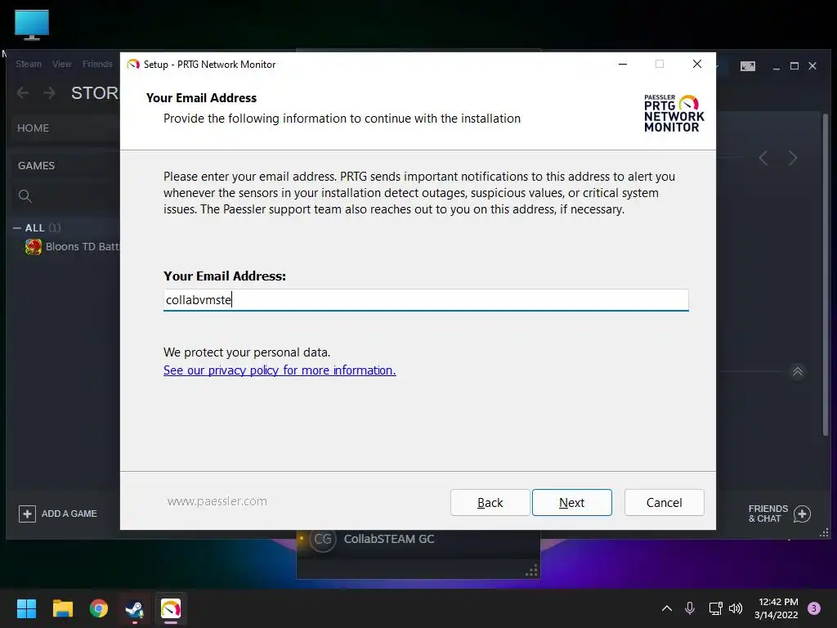837x628 pixels.
Task: Open the notification count badge
Action: (814, 608)
